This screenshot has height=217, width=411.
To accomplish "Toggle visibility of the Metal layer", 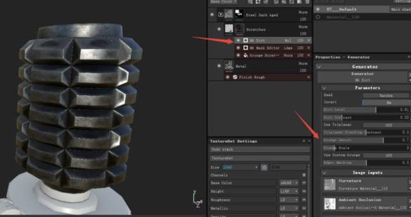I will (x=219, y=66).
